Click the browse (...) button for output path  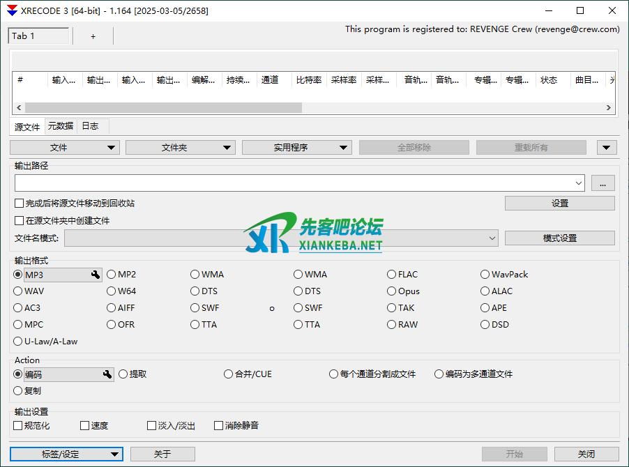[x=603, y=183]
